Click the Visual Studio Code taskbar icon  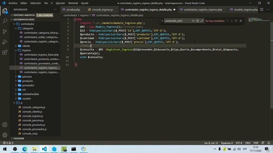point(44,149)
